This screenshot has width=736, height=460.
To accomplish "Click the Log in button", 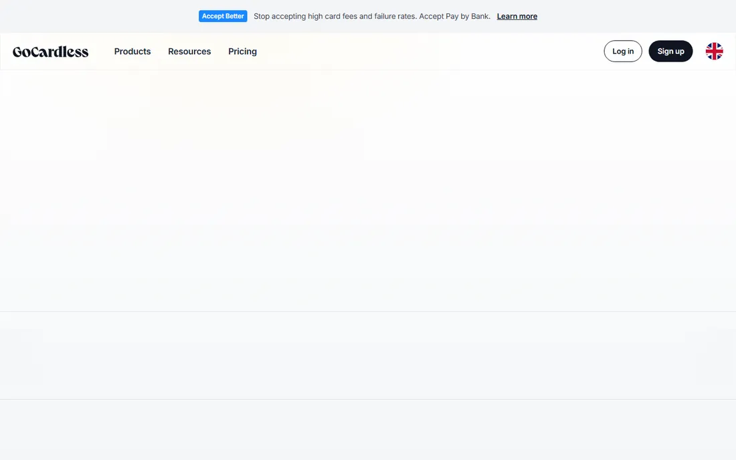I will [x=623, y=51].
